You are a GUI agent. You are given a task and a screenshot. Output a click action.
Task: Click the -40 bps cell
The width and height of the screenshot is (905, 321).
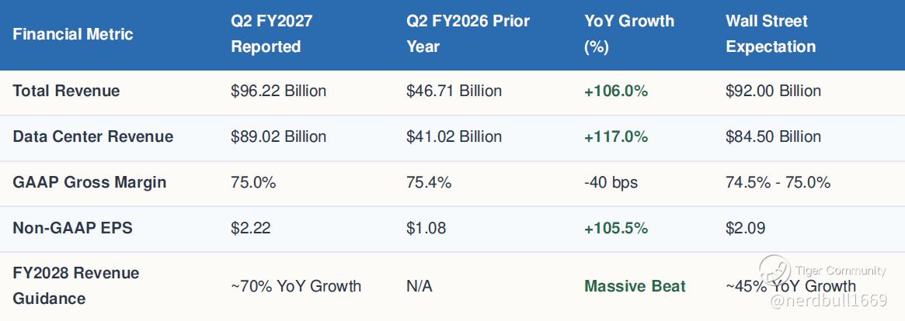point(611,183)
